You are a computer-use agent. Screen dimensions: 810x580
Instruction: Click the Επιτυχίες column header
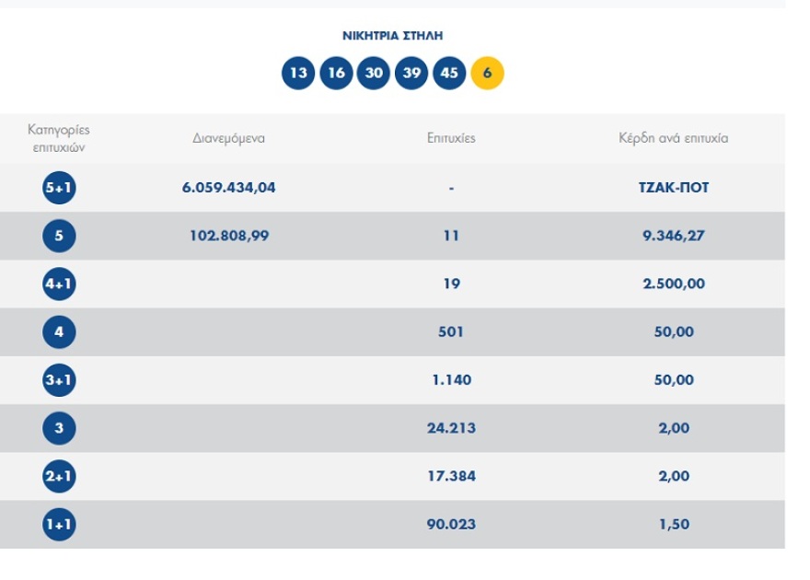pos(451,139)
